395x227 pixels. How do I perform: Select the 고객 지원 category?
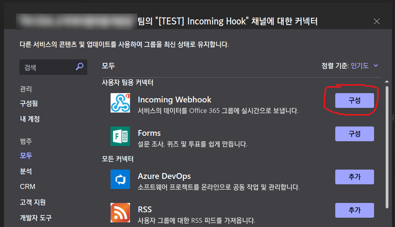33,202
